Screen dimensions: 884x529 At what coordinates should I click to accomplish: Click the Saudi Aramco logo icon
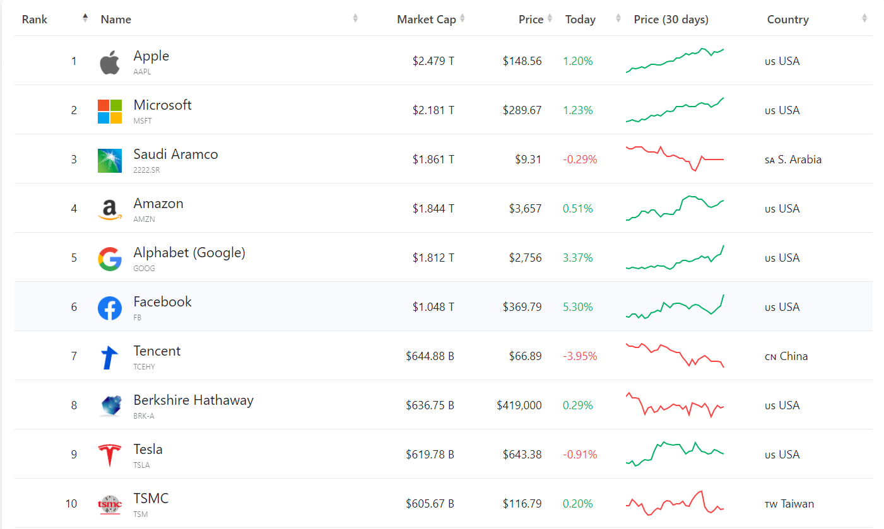pos(110,161)
